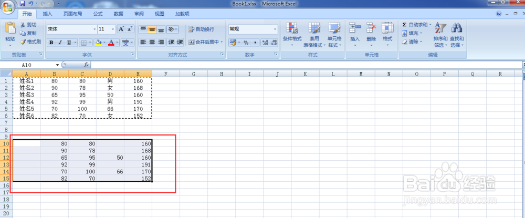This screenshot has width=525, height=218.
Task: Open Conditional Formatting (条件格式)
Action: (x=292, y=35)
